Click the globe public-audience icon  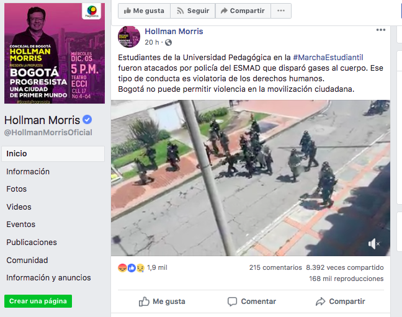click(x=168, y=42)
